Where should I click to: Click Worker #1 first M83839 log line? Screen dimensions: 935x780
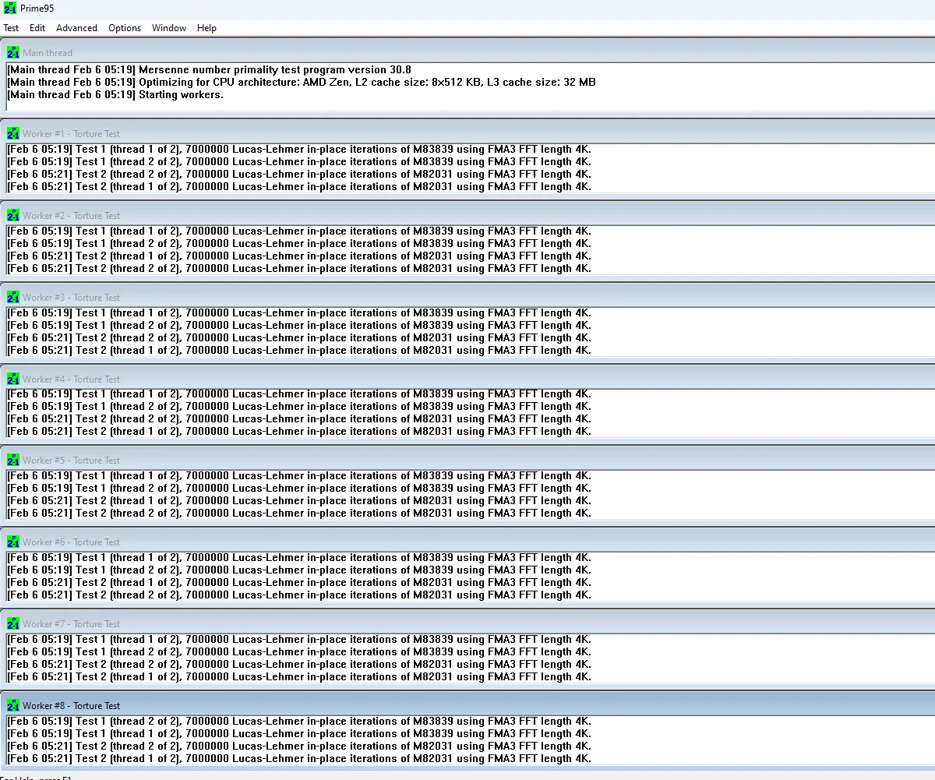tap(298, 149)
